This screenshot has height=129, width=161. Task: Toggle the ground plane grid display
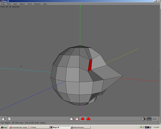coord(149,119)
